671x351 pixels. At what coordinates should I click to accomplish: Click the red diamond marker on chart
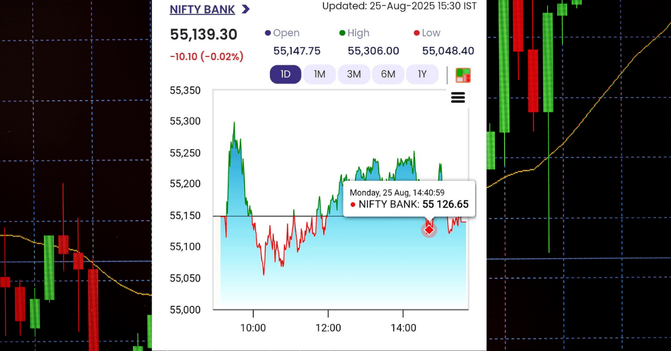pyautogui.click(x=429, y=230)
